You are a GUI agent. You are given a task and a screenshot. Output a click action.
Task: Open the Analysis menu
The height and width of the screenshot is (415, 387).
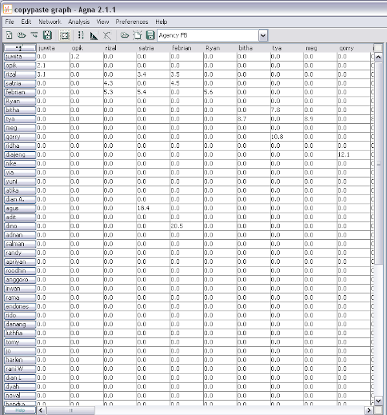pyautogui.click(x=79, y=21)
